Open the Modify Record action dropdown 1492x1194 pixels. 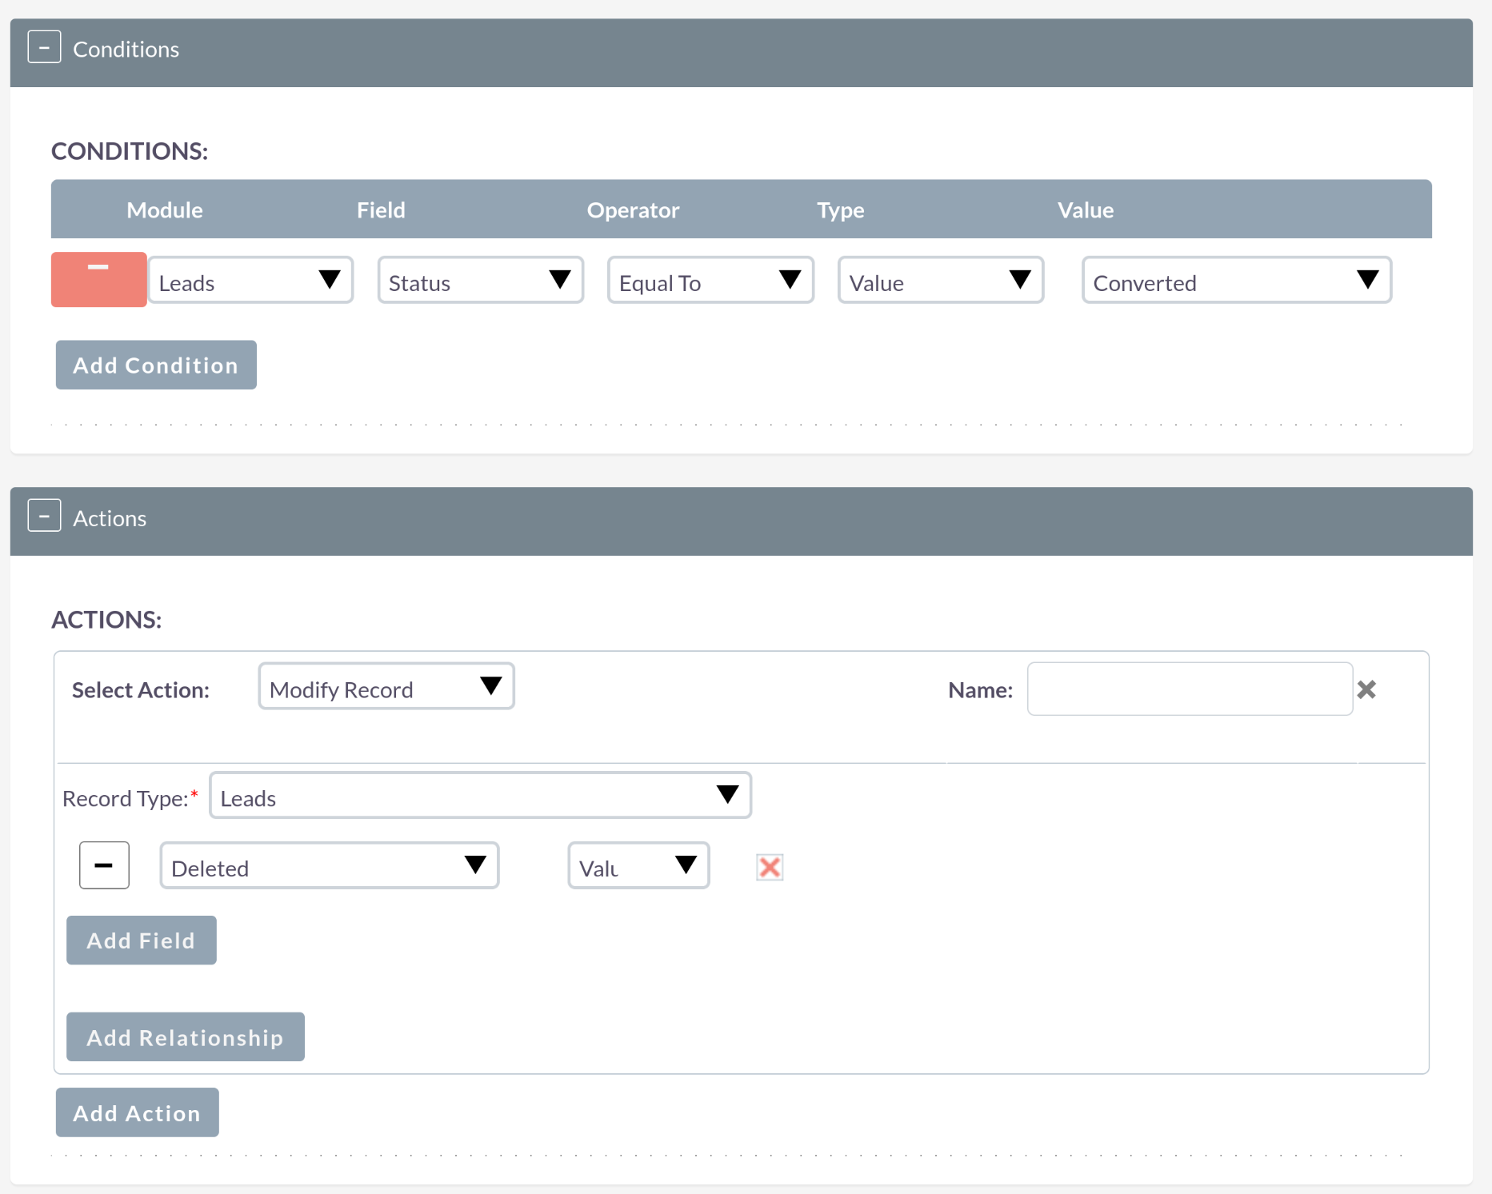(386, 687)
